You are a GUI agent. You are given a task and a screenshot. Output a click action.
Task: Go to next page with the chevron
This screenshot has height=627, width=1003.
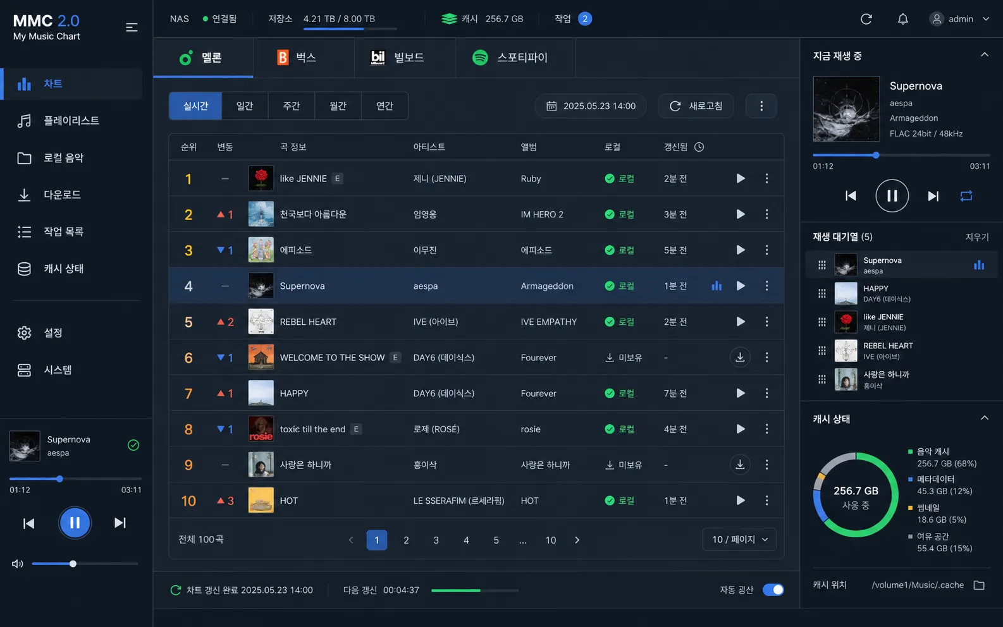[x=577, y=540]
